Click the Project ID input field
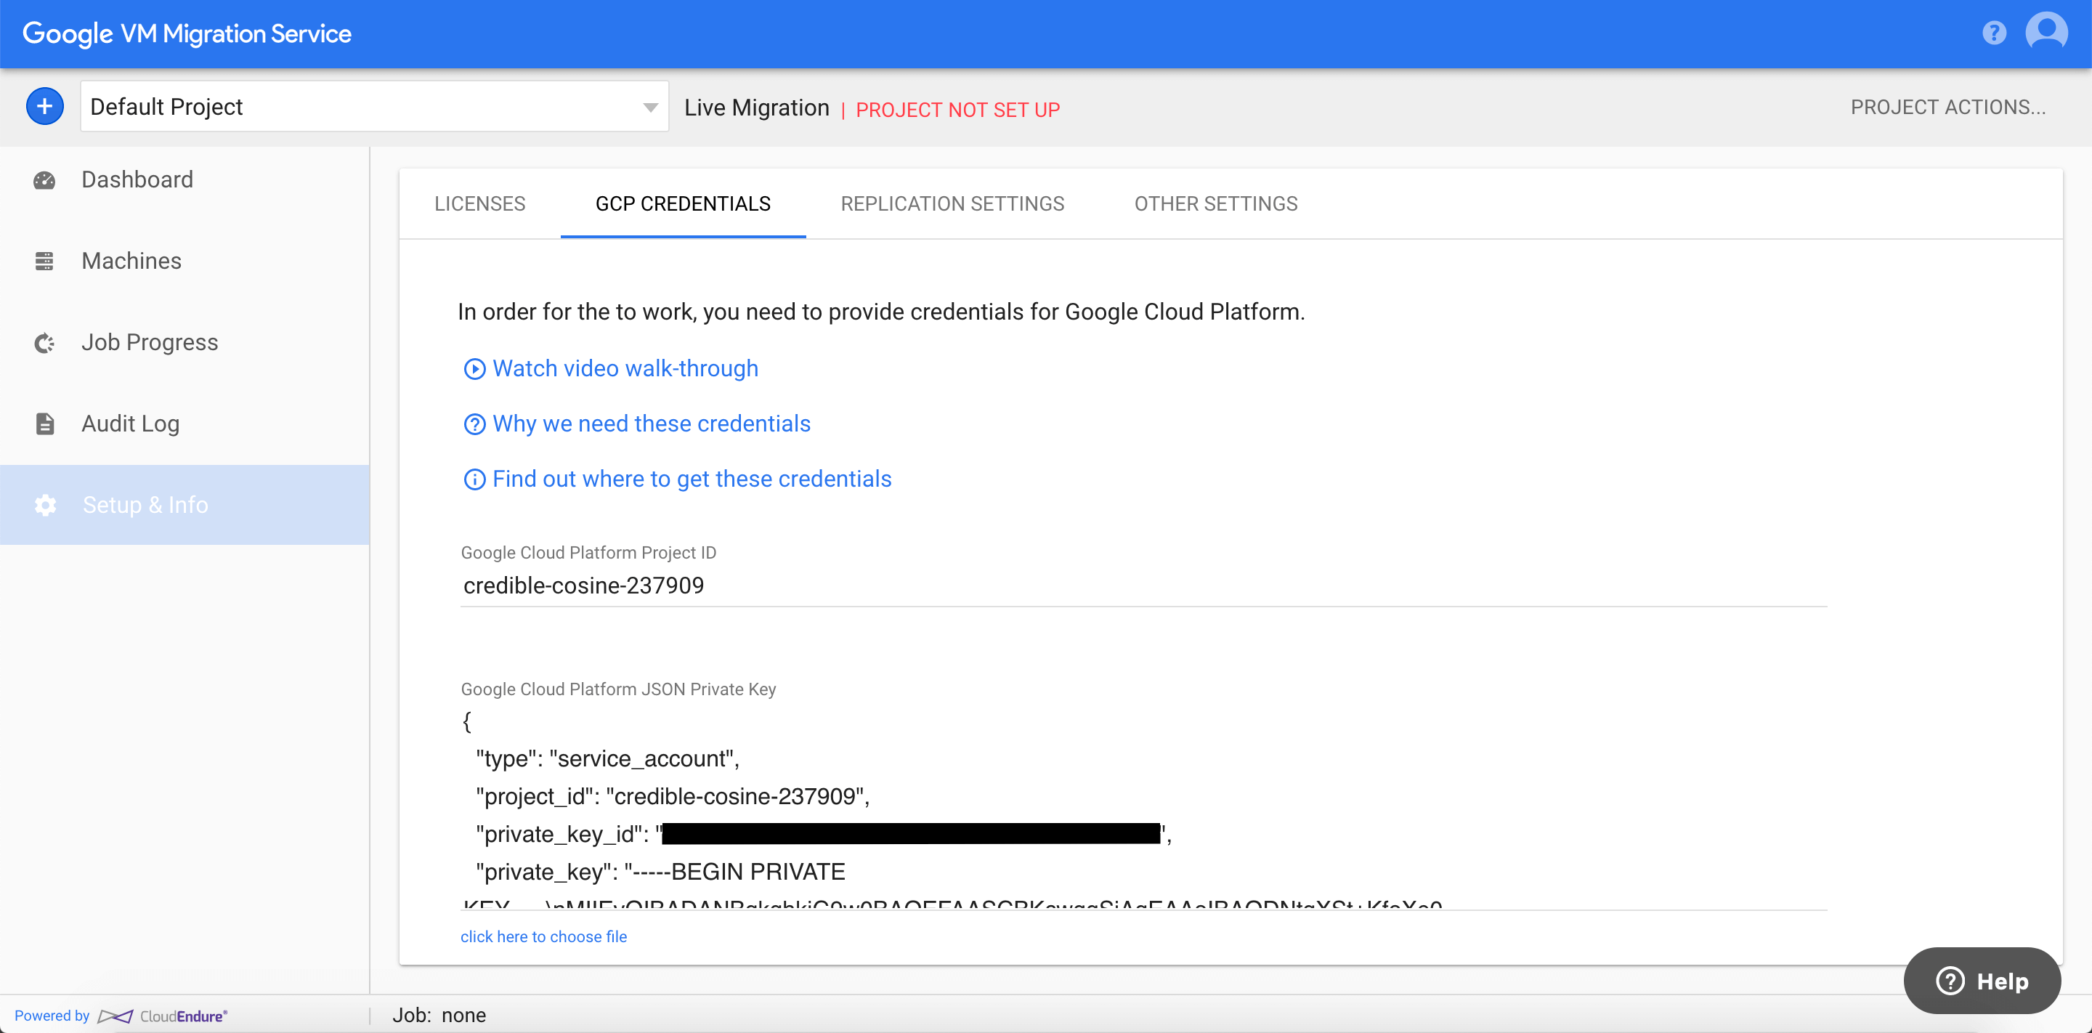 pyautogui.click(x=1143, y=586)
